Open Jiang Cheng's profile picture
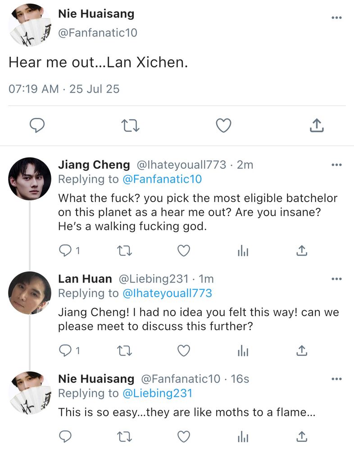Viewport: 354px width, 450px height. (x=30, y=179)
